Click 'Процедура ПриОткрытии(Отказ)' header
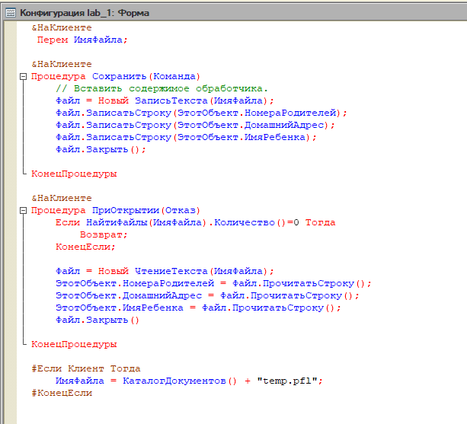467x424 pixels. 116,210
